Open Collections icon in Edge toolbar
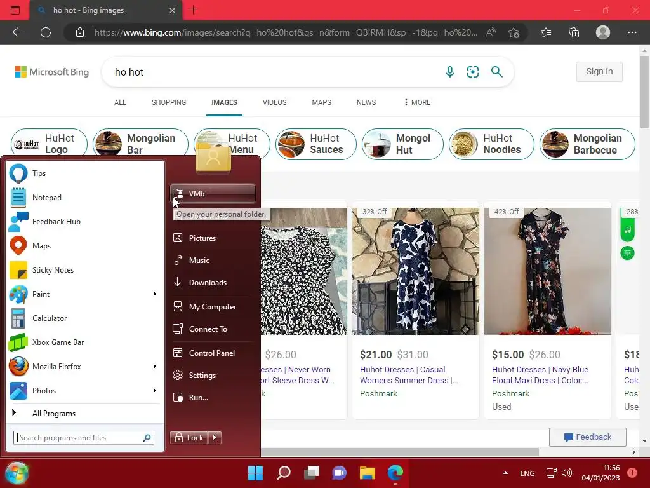650x488 pixels. tap(574, 32)
